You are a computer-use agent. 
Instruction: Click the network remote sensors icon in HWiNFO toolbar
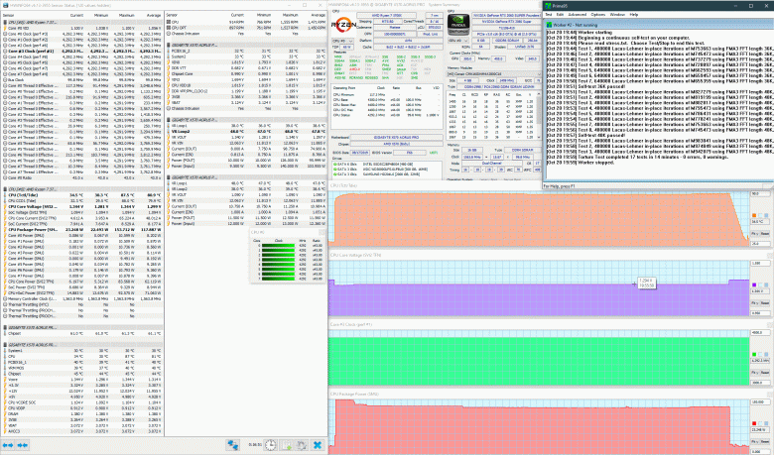232,445
